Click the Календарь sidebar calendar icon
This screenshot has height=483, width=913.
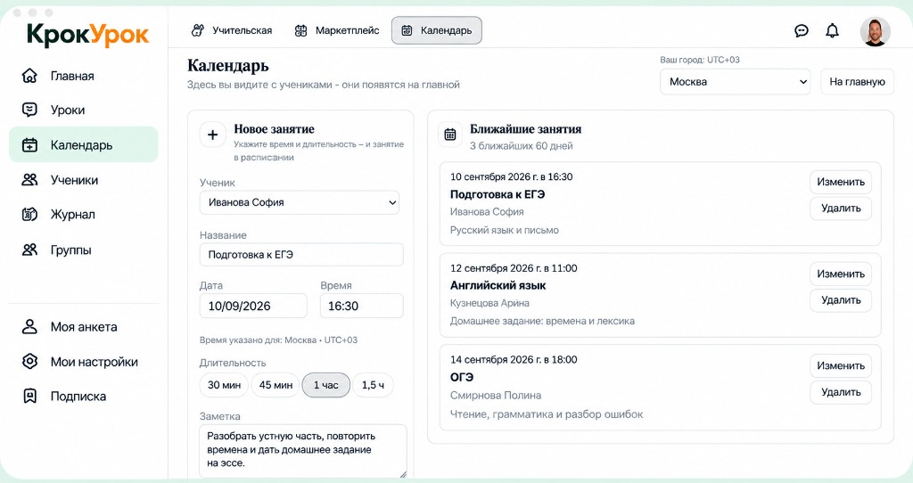point(29,145)
